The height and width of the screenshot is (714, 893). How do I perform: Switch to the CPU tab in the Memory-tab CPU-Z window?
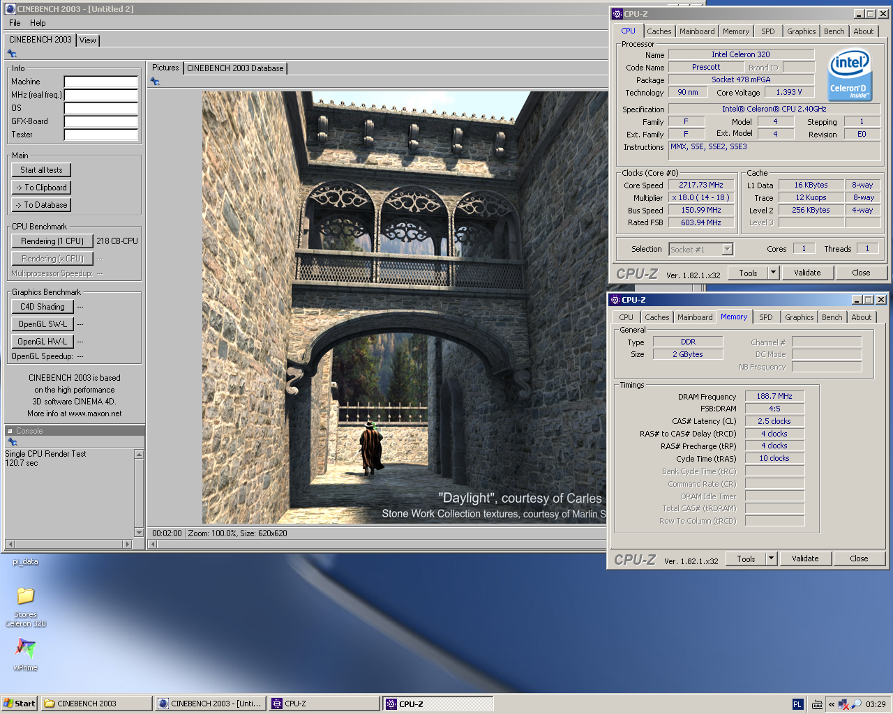[626, 317]
